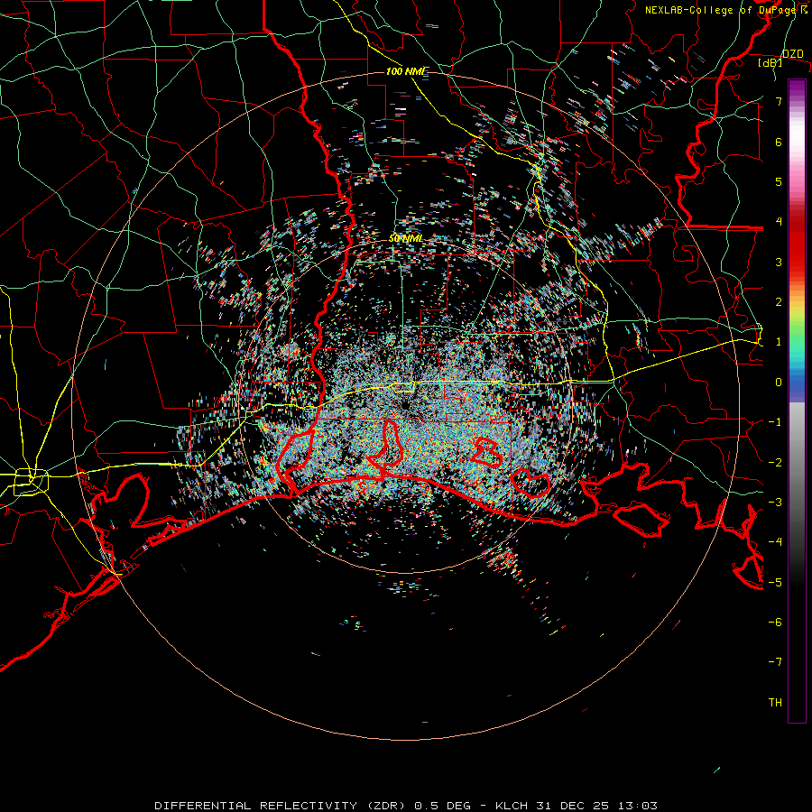812x812 pixels.
Task: Click the Differential Reflectivity title caption
Action: tap(406, 806)
